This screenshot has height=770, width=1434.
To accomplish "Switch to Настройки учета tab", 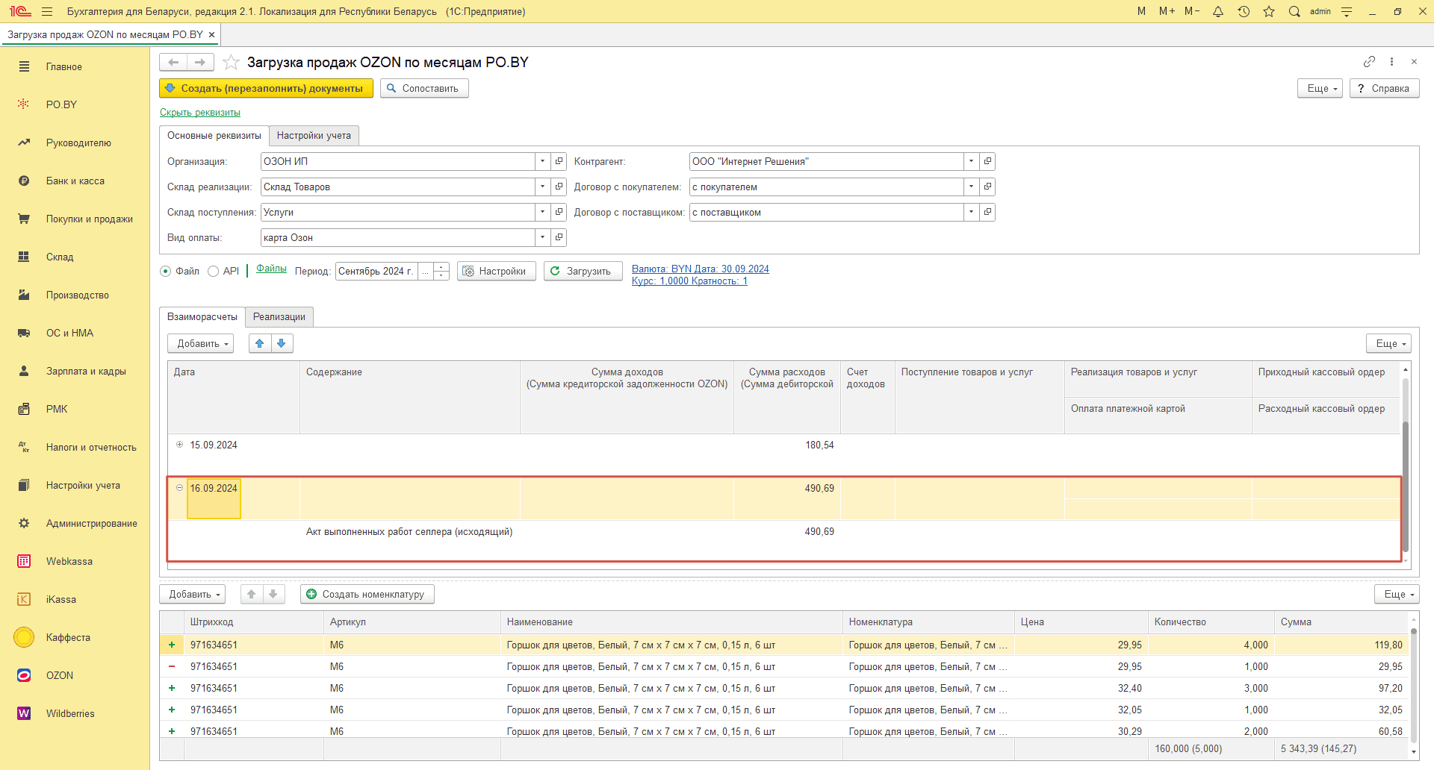I will (x=314, y=135).
